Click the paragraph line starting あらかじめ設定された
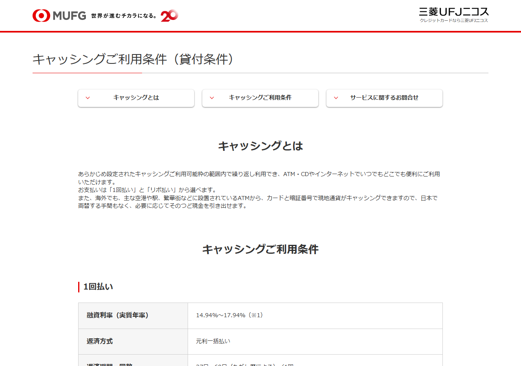 259,174
